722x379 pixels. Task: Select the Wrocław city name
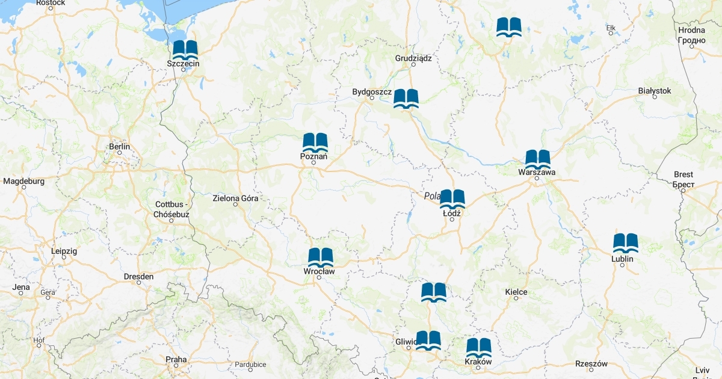(319, 271)
